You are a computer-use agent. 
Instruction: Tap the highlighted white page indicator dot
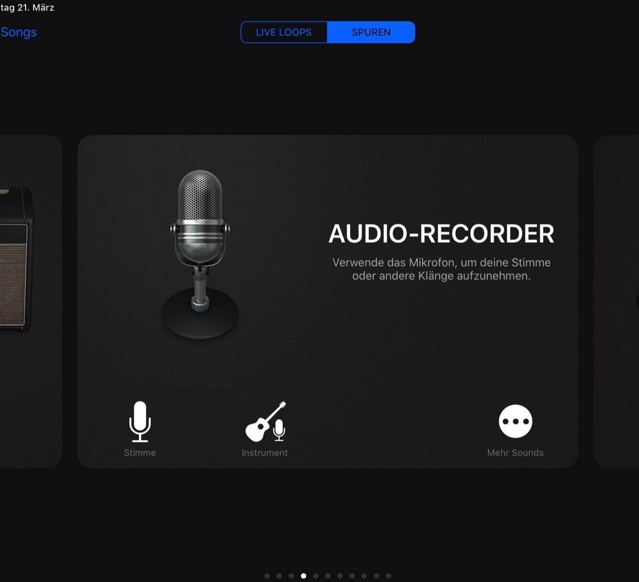click(304, 576)
